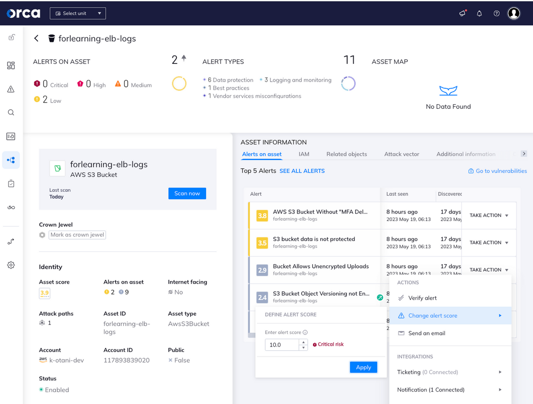
Task: Click the green icon on Versioning alert row
Action: (380, 297)
